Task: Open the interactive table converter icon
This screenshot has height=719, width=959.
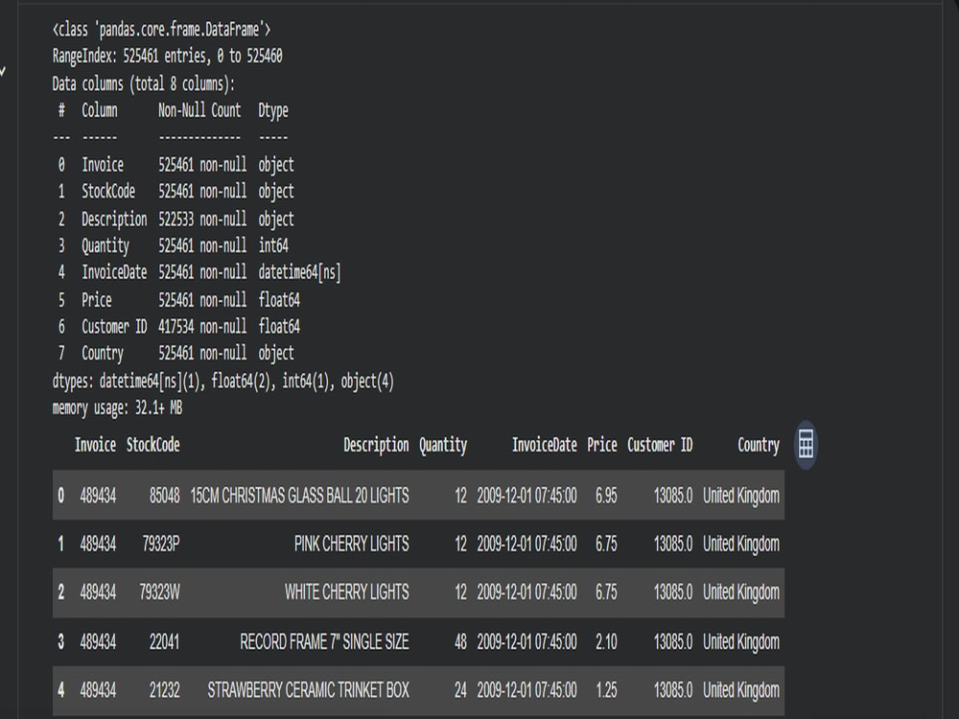Action: [806, 445]
